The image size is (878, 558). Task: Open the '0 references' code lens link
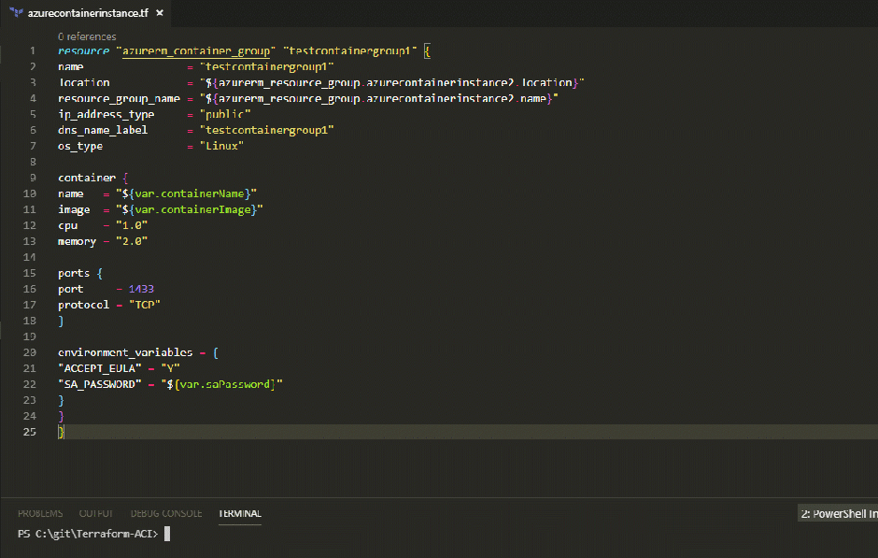pos(87,36)
